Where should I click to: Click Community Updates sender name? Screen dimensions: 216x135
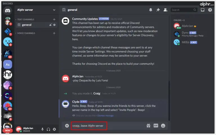coord(85,19)
